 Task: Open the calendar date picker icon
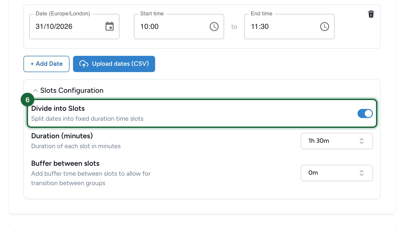(x=109, y=26)
